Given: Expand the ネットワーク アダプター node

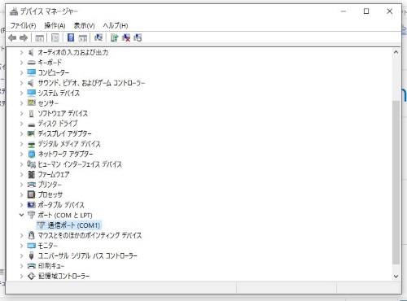Looking at the screenshot, I should (x=21, y=154).
